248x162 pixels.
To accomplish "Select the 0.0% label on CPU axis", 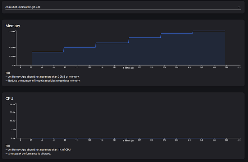I will pos(13,138).
